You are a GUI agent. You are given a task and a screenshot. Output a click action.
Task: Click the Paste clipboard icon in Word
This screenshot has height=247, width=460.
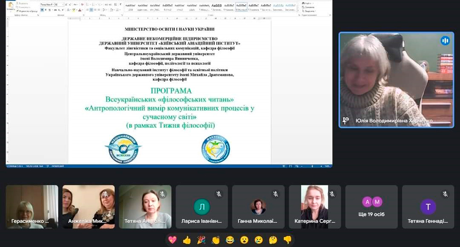click(11, 5)
